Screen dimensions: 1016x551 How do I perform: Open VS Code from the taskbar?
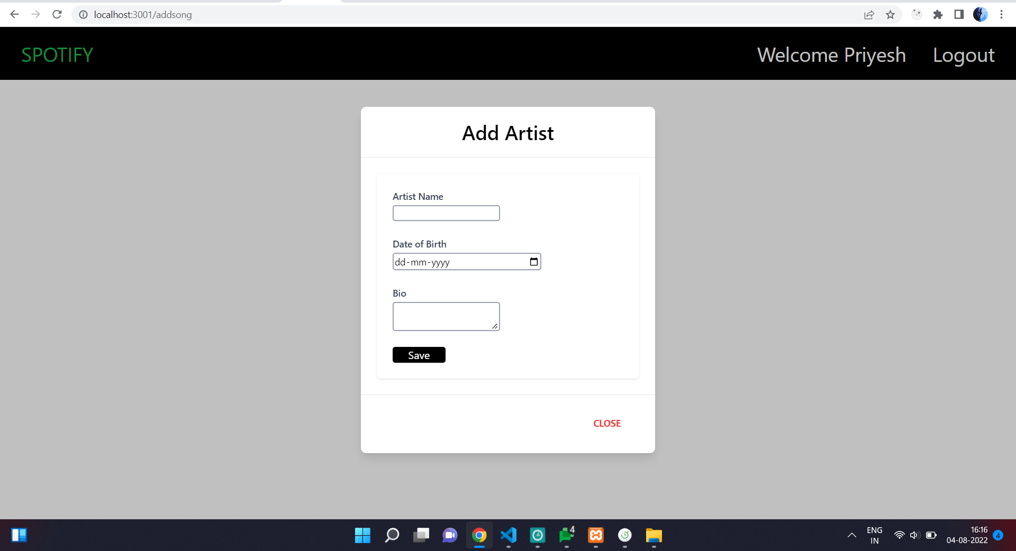click(x=509, y=536)
